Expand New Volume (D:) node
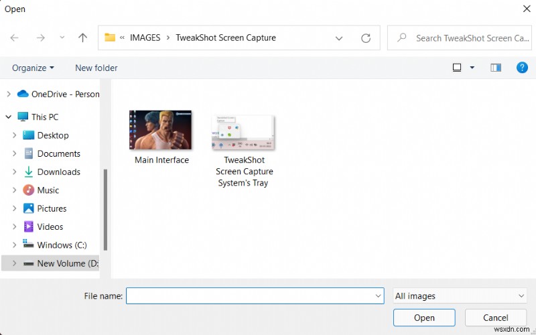The height and width of the screenshot is (335, 536). click(14, 263)
